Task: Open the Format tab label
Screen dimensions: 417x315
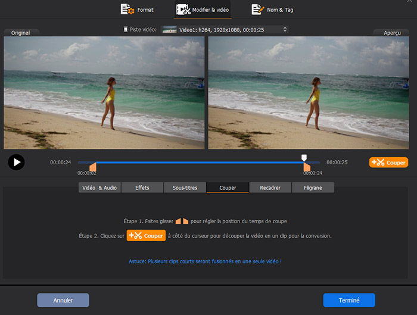Action: [145, 10]
